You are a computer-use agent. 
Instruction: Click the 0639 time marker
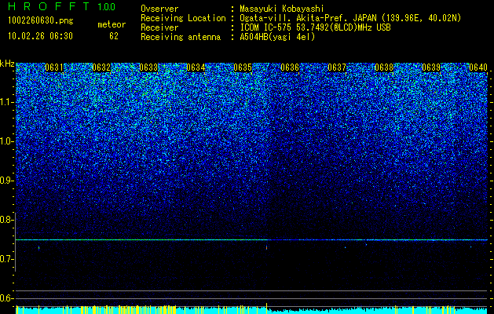pos(431,68)
